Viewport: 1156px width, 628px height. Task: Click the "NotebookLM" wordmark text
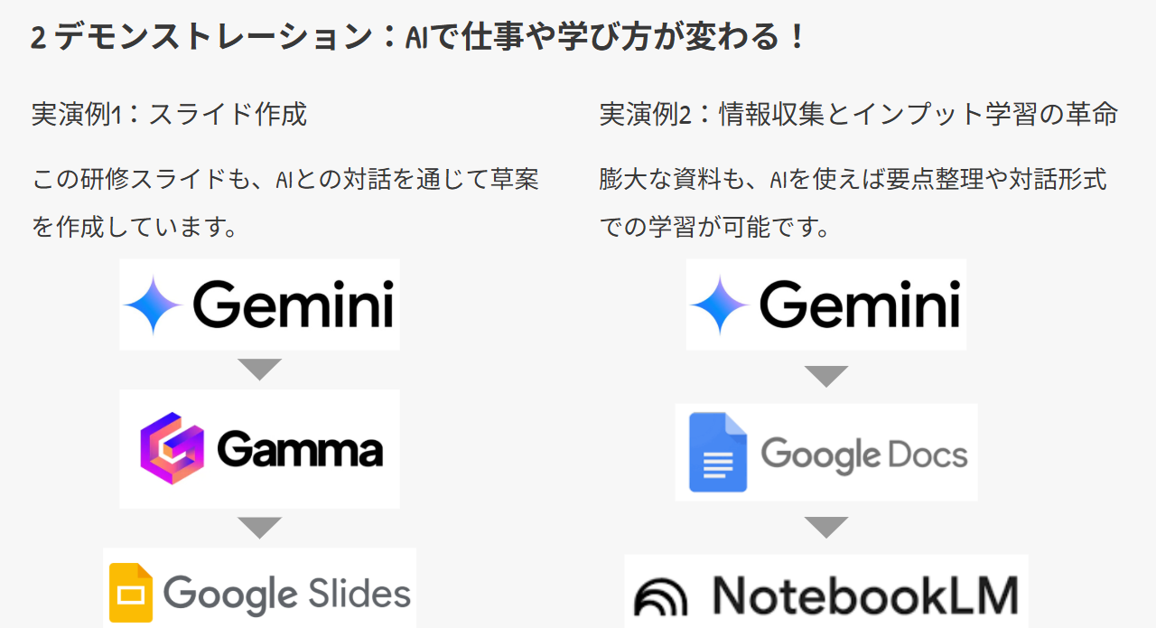864,595
